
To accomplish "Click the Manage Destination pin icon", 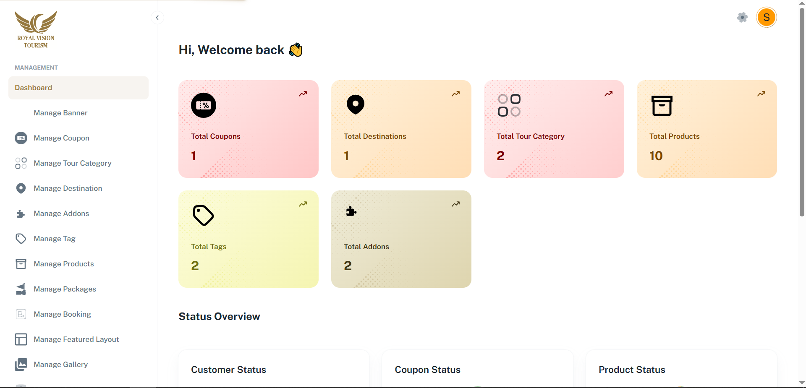I will 21,188.
